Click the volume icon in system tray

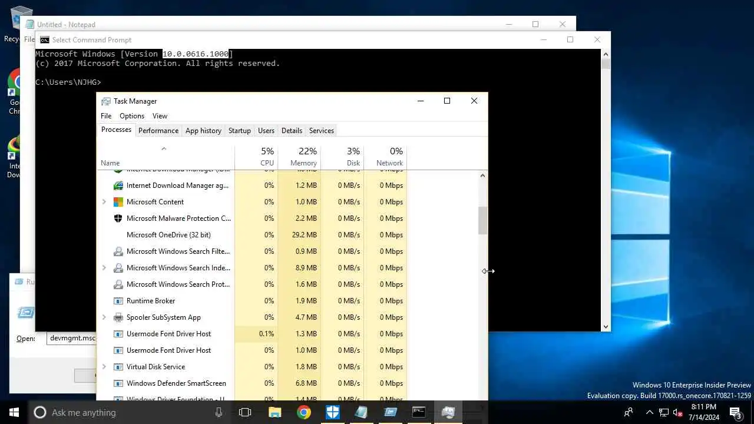[678, 412]
